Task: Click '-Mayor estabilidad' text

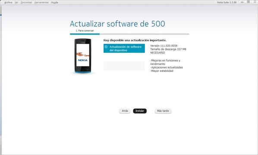Action: pyautogui.click(x=162, y=71)
